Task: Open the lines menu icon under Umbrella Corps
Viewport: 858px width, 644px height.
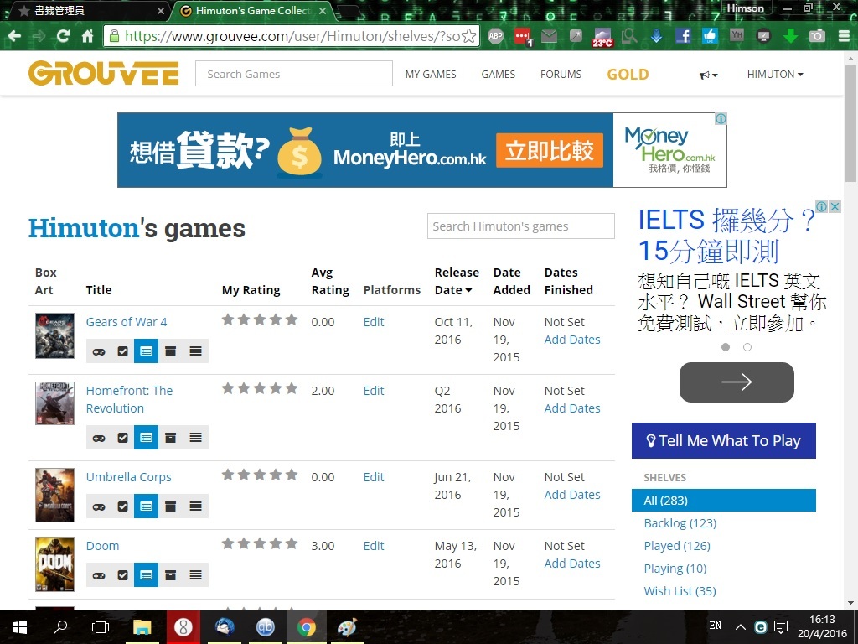Action: coord(195,506)
